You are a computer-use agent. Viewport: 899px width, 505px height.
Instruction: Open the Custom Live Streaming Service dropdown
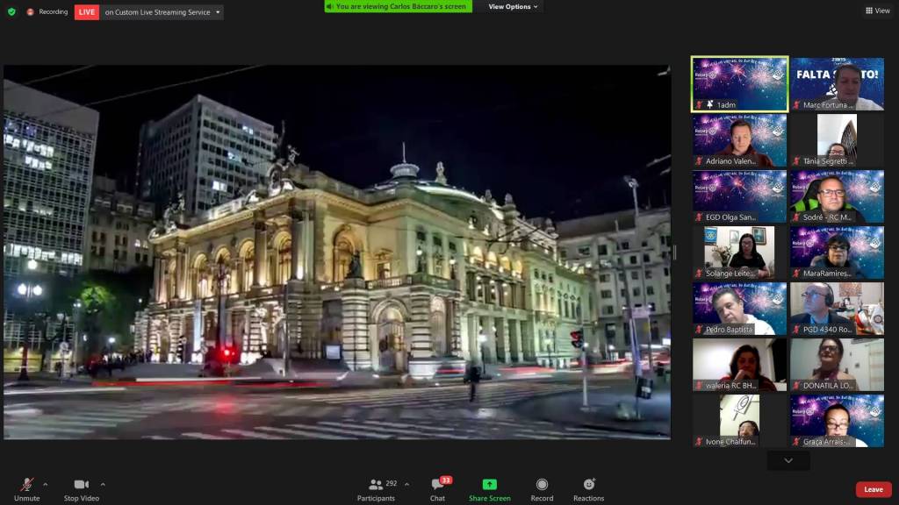tap(162, 12)
